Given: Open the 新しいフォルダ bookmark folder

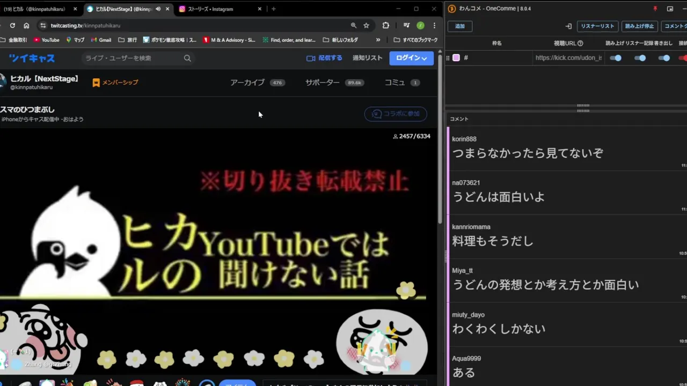Looking at the screenshot, I should click(x=340, y=40).
